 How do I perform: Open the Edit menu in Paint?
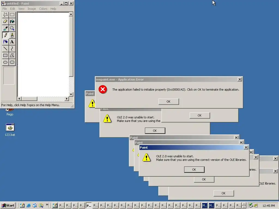point(13,9)
